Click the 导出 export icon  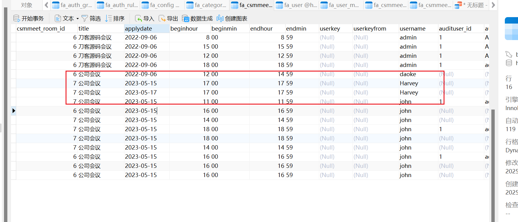tap(162, 19)
